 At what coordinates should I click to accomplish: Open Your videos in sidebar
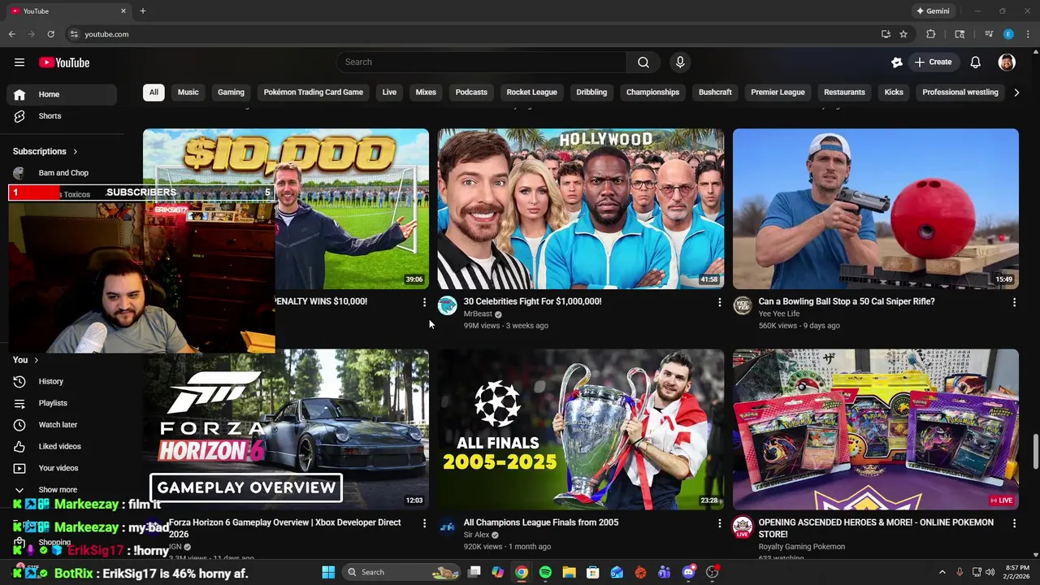pos(62,468)
